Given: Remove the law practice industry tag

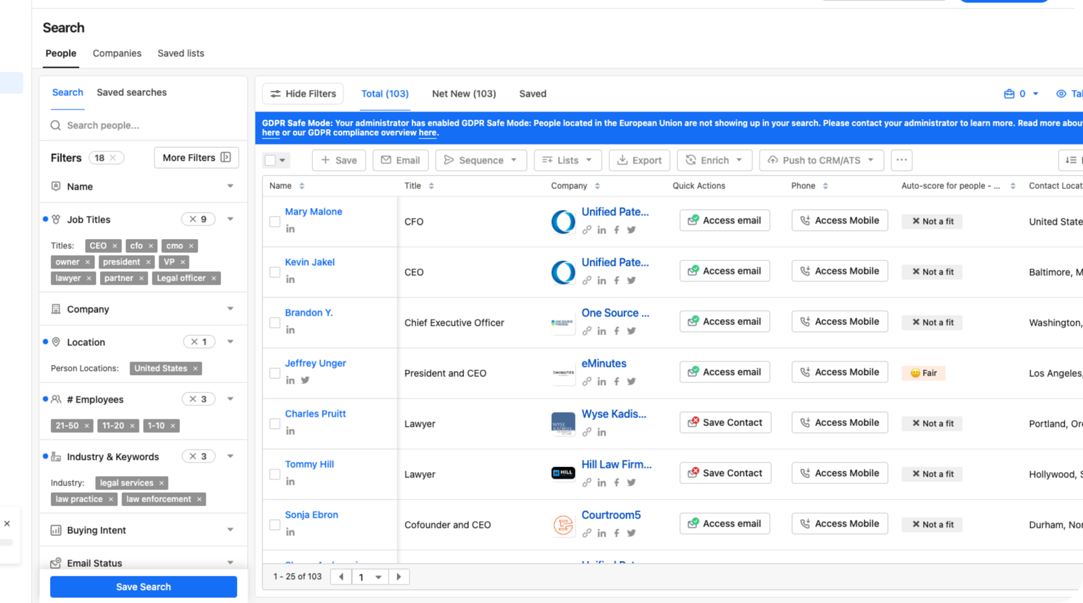Looking at the screenshot, I should pyautogui.click(x=111, y=499).
